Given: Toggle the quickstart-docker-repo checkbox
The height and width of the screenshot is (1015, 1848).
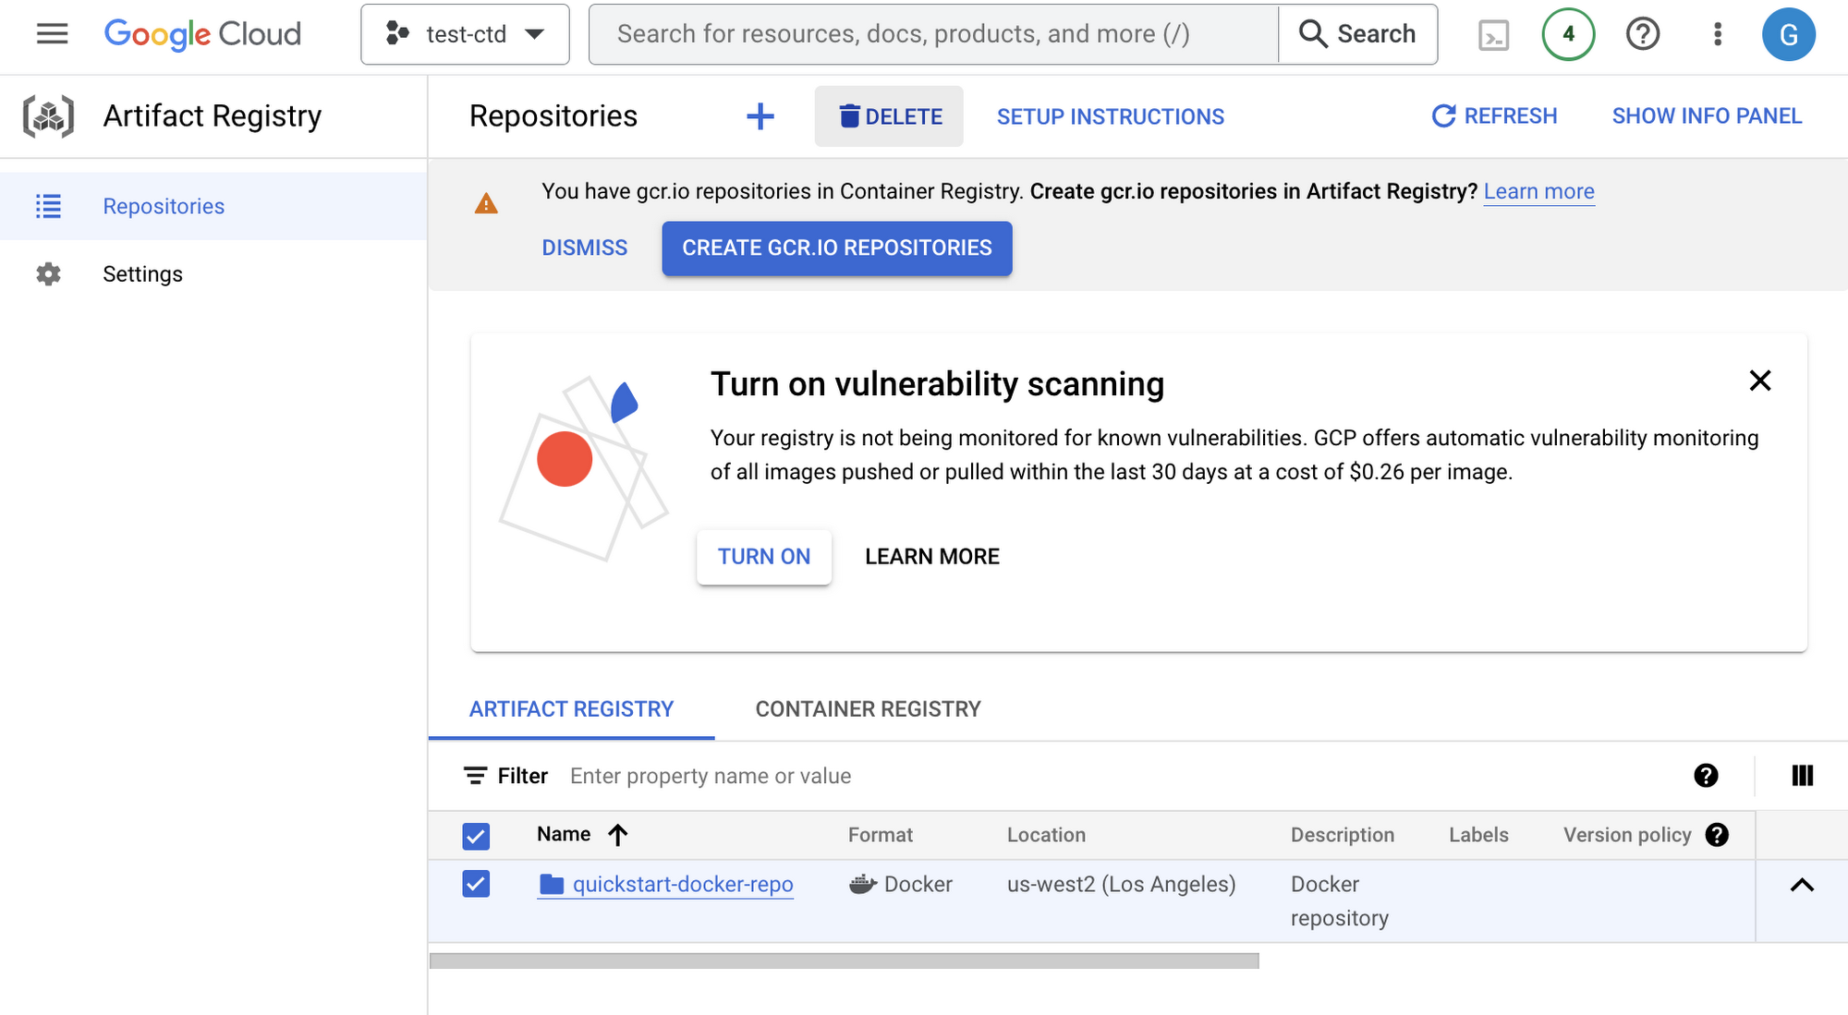Looking at the screenshot, I should (x=475, y=884).
